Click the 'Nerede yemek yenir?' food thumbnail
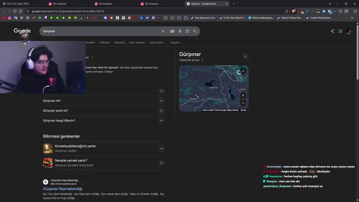359x202 pixels. (48, 163)
